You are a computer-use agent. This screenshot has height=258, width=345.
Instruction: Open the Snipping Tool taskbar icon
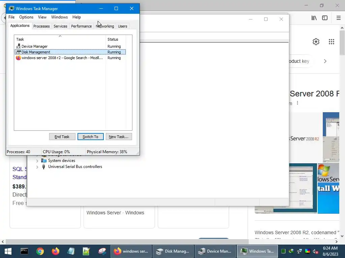coord(102,251)
